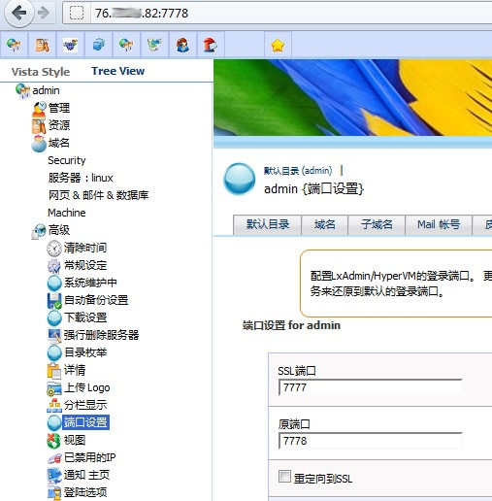Click the 默认目录 (admin) breadcrumb link
This screenshot has width=492, height=501.
tap(298, 171)
